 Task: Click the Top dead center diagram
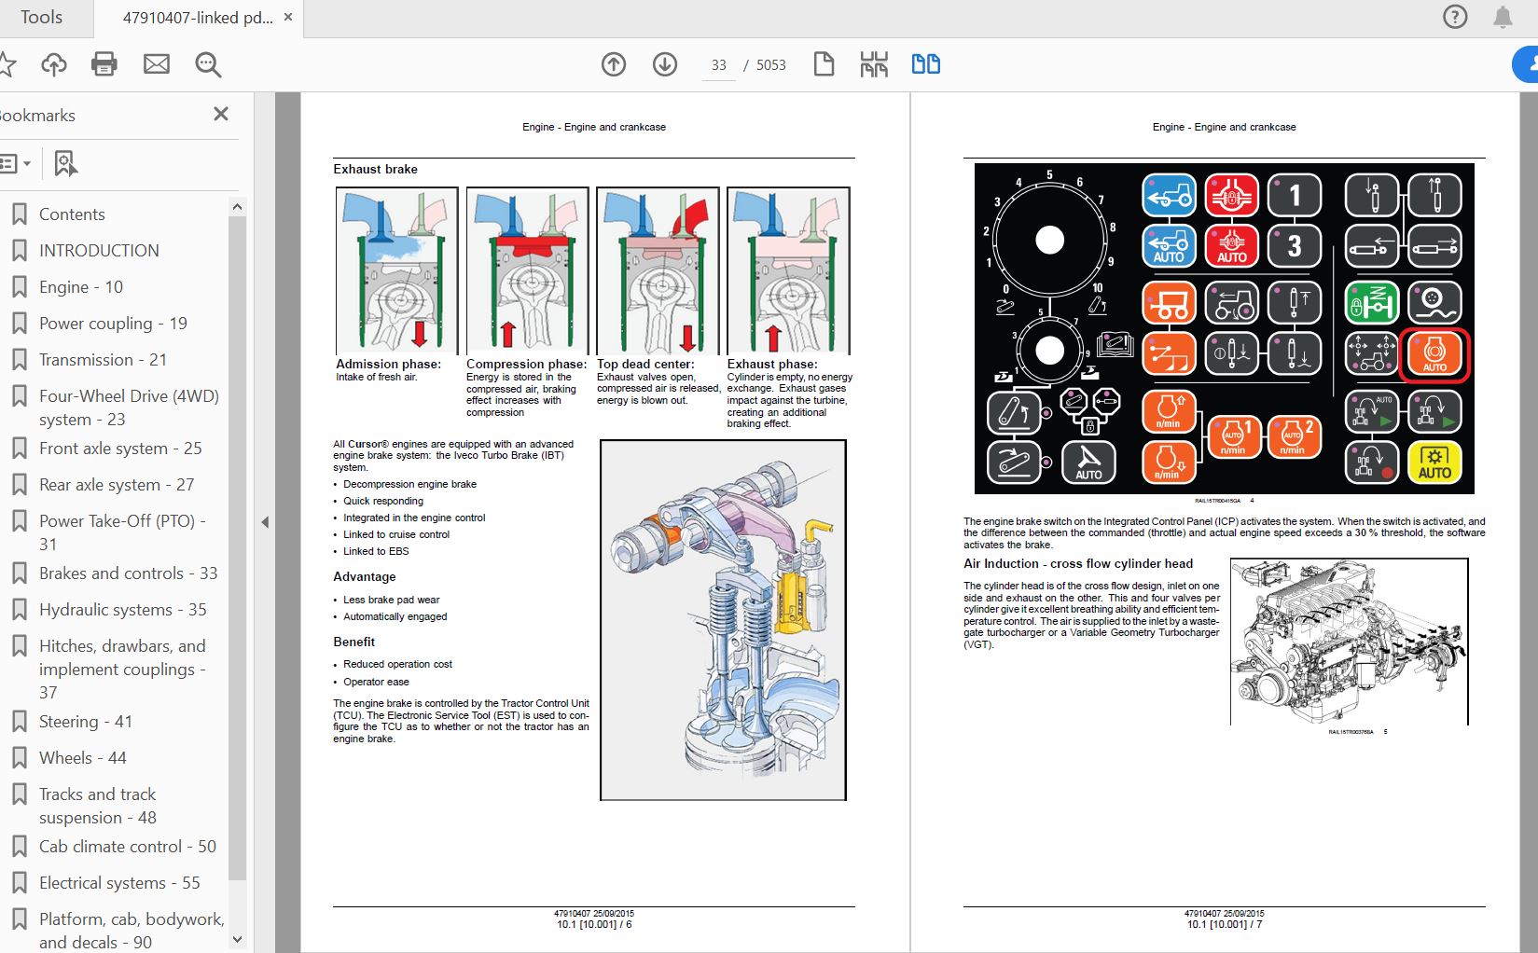[x=658, y=270]
